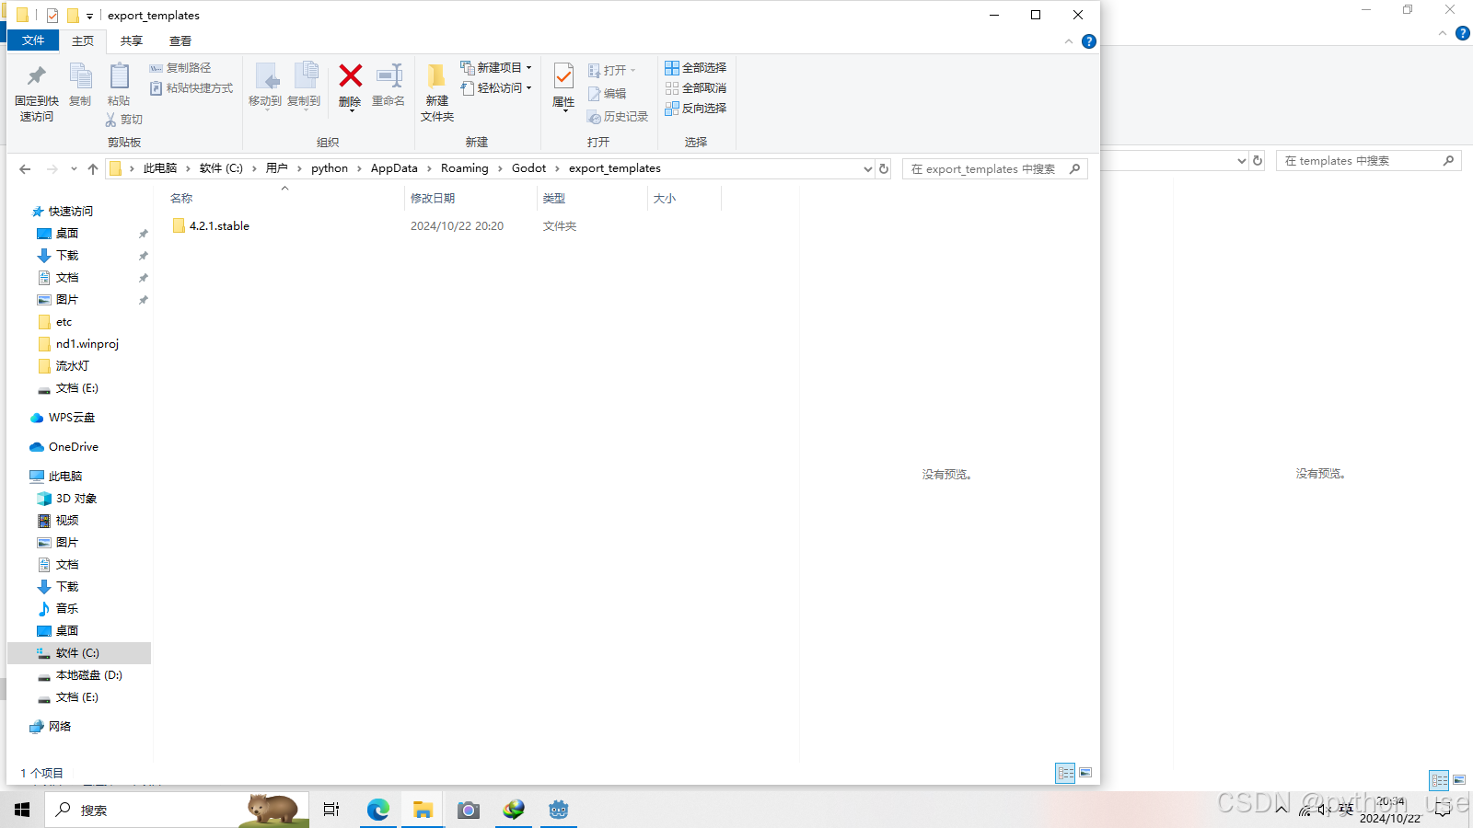
Task: Open Microsoft Edge from the taskbar
Action: (378, 810)
